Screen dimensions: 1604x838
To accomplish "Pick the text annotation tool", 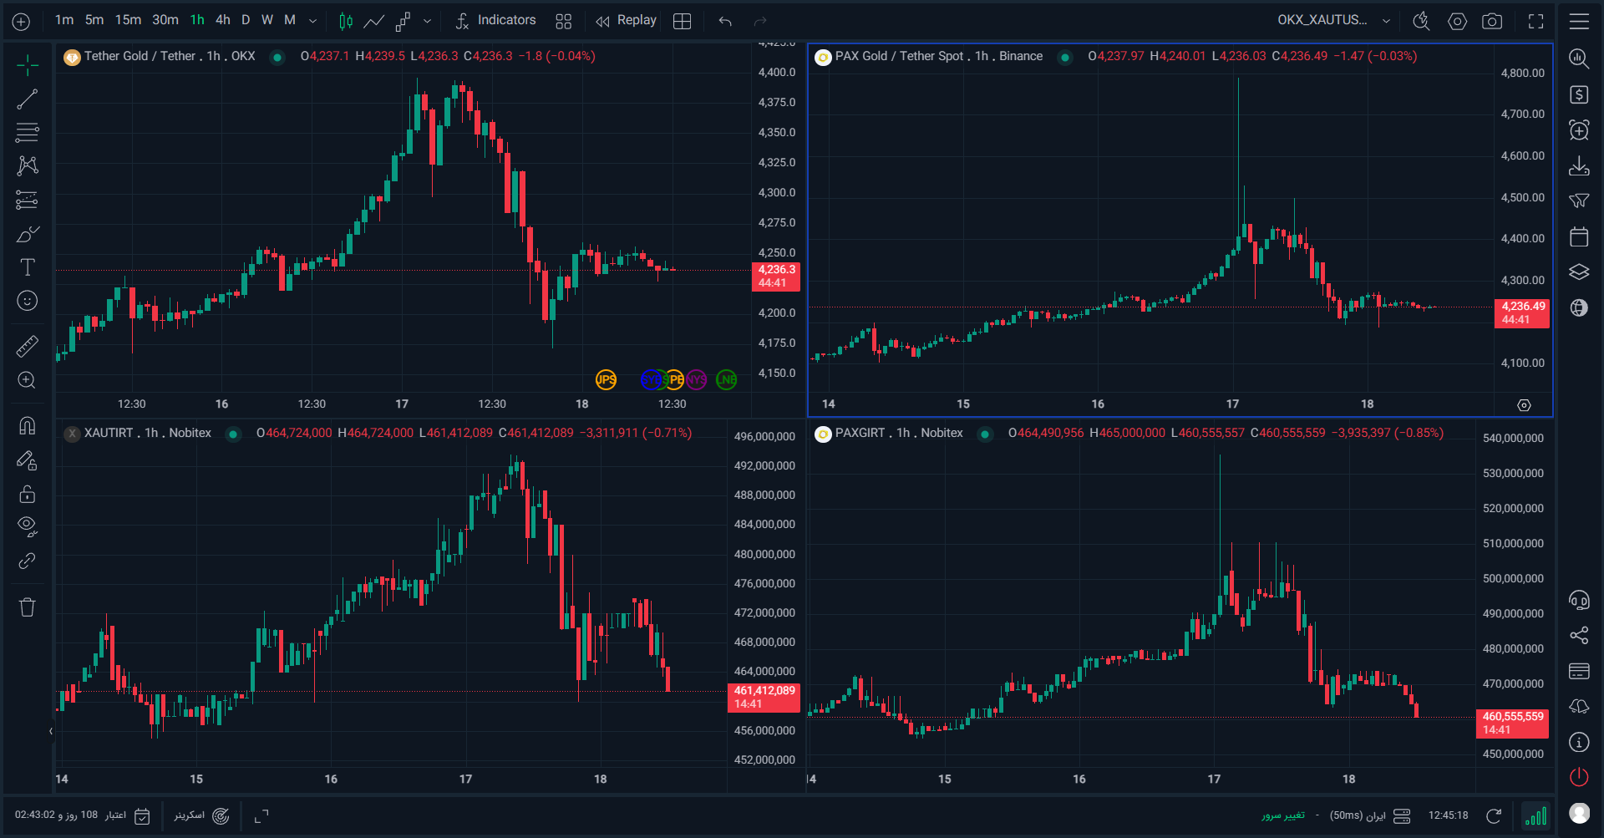I will click(28, 267).
